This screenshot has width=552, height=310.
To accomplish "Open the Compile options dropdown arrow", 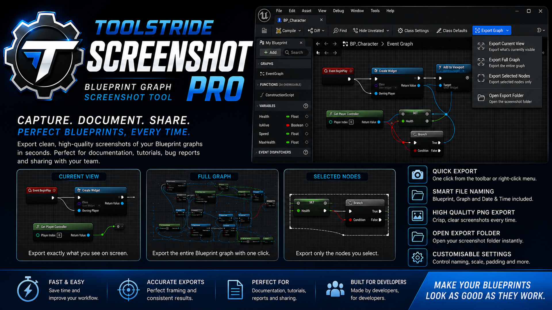I will pyautogui.click(x=300, y=31).
